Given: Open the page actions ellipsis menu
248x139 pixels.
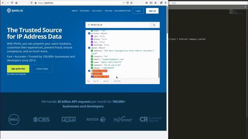Looking at the screenshot, I should coord(124,3).
